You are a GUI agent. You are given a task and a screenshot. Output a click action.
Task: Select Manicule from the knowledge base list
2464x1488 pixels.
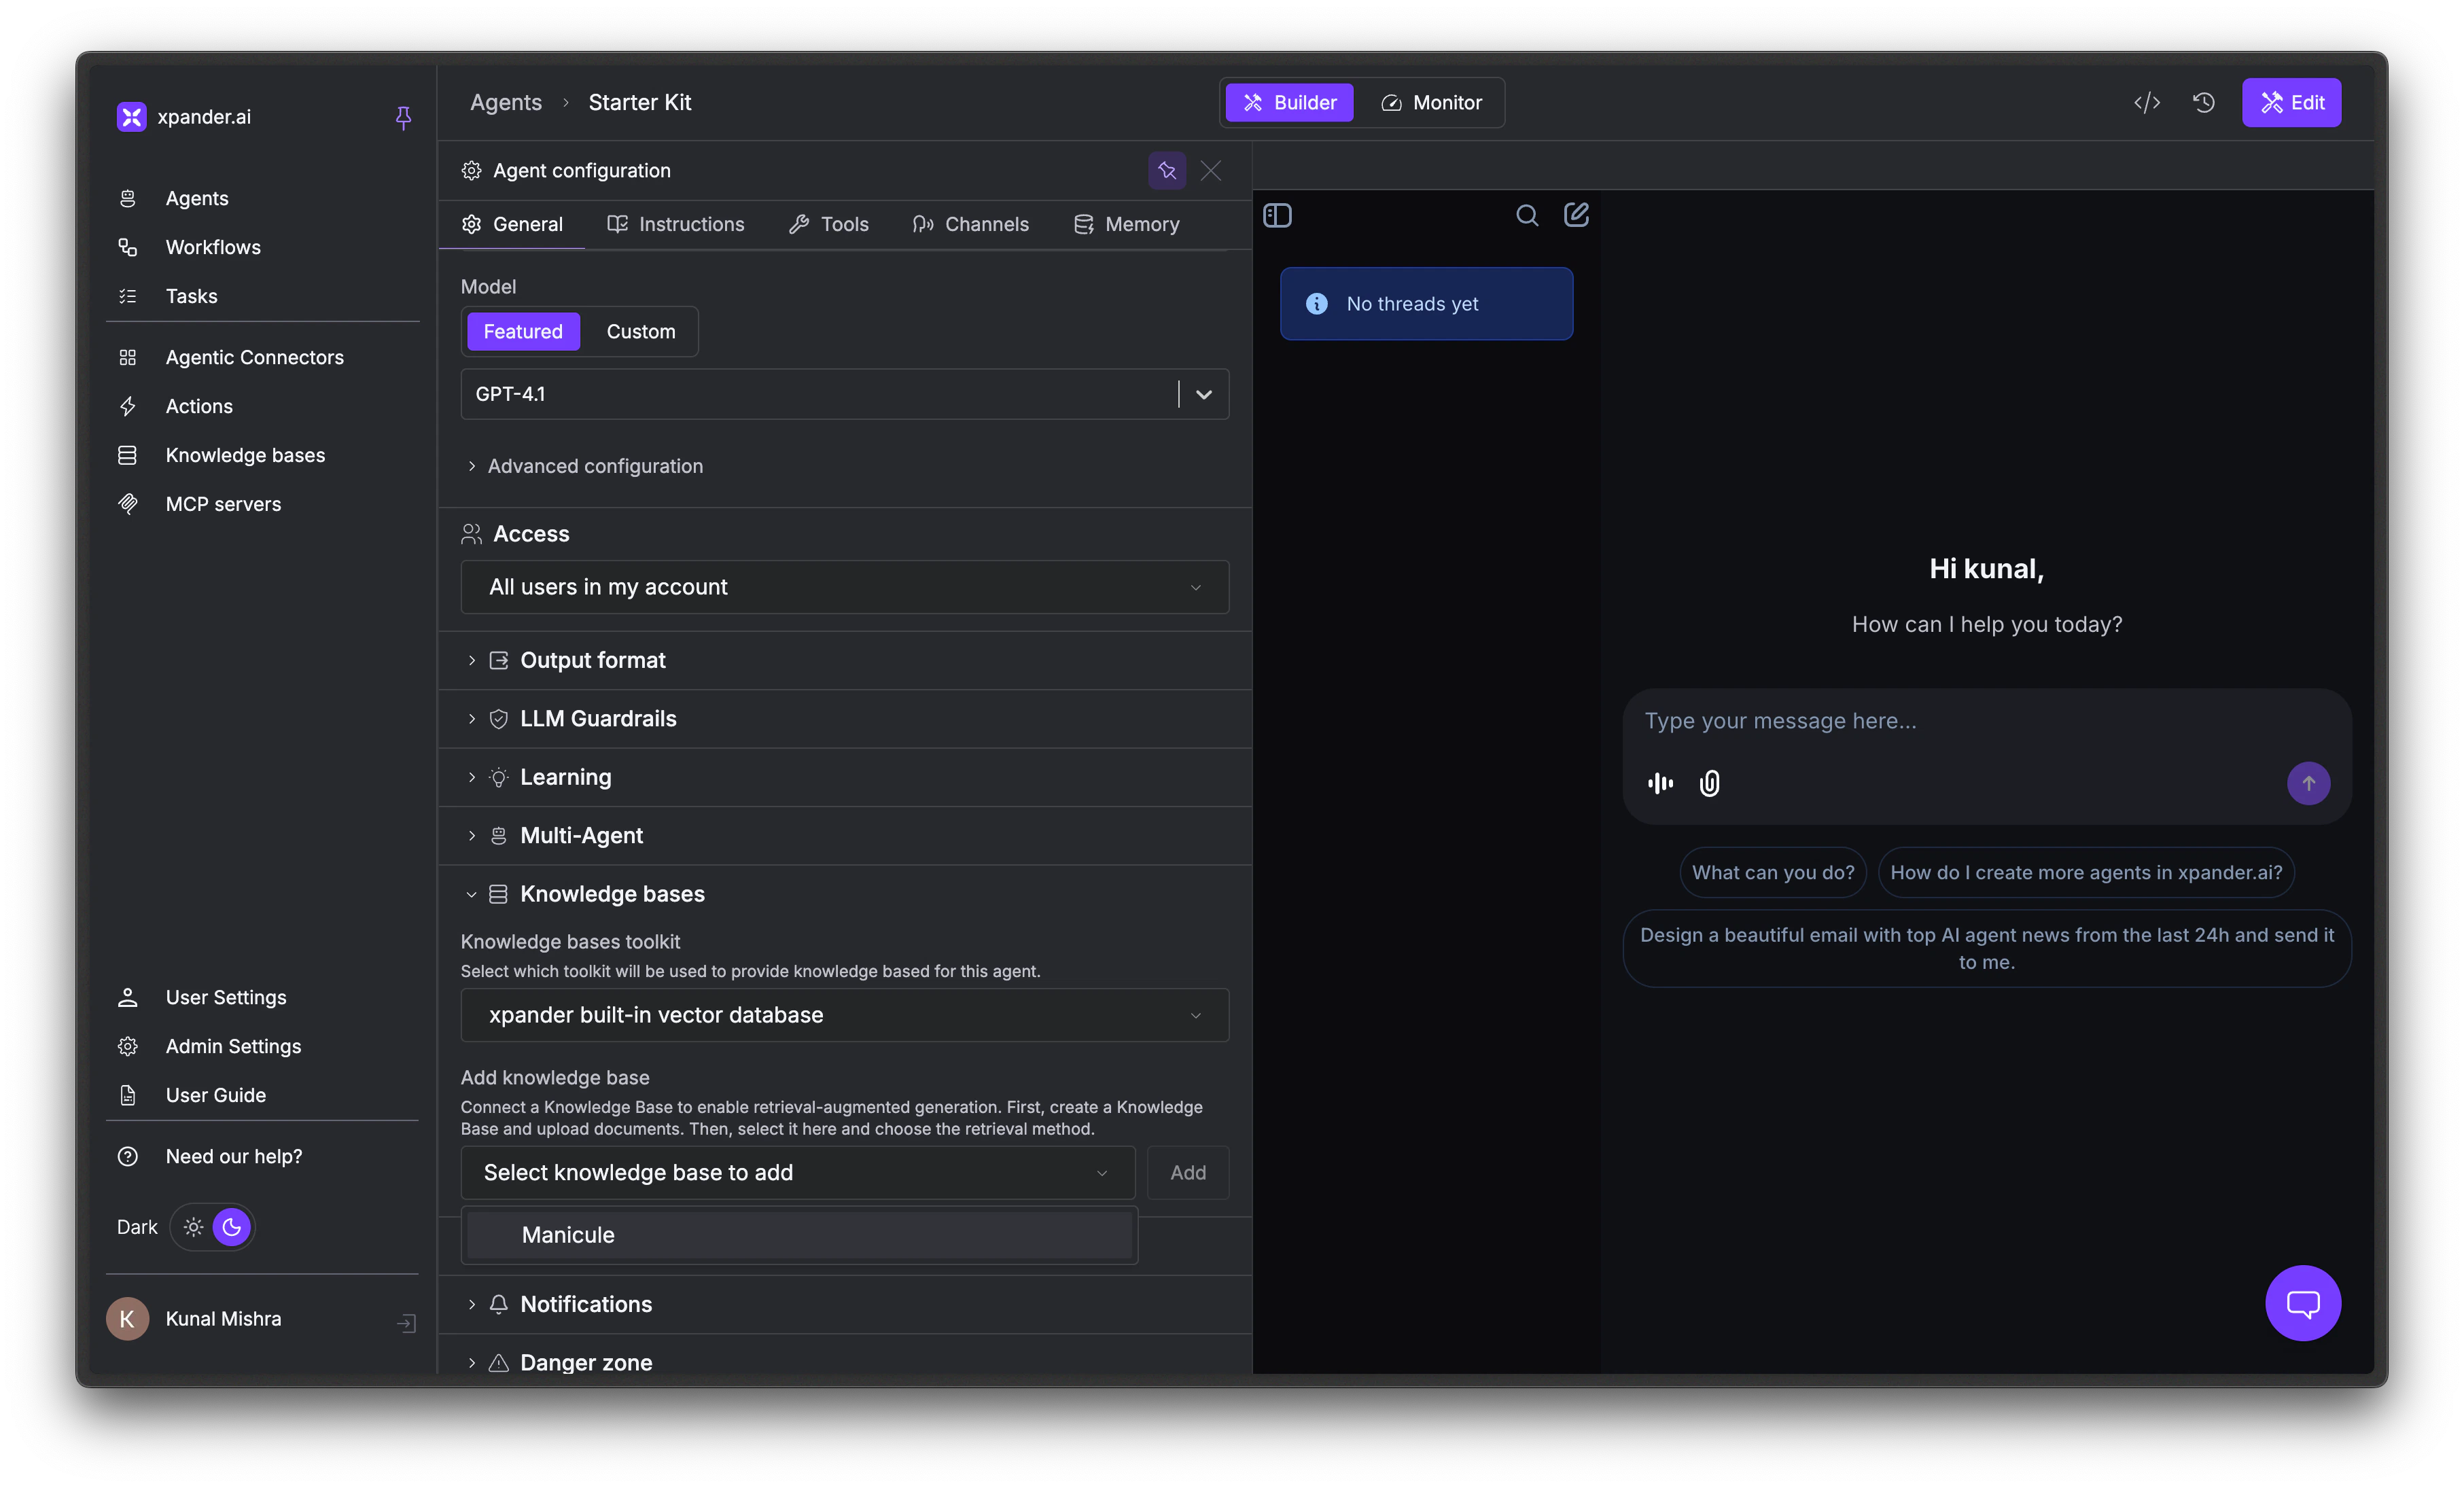[798, 1235]
